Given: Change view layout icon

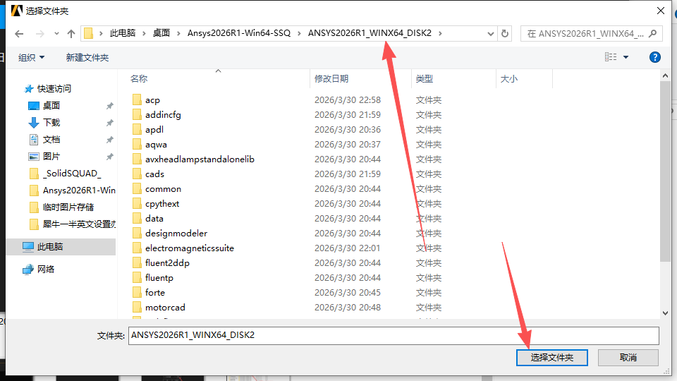Looking at the screenshot, I should coord(611,57).
